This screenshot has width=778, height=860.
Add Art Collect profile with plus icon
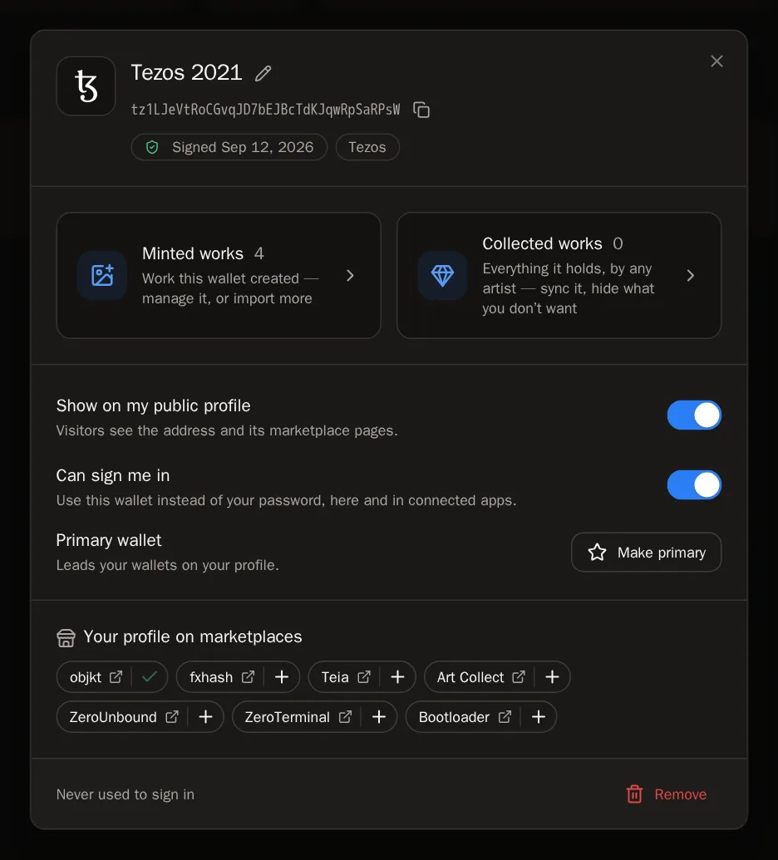tap(552, 677)
